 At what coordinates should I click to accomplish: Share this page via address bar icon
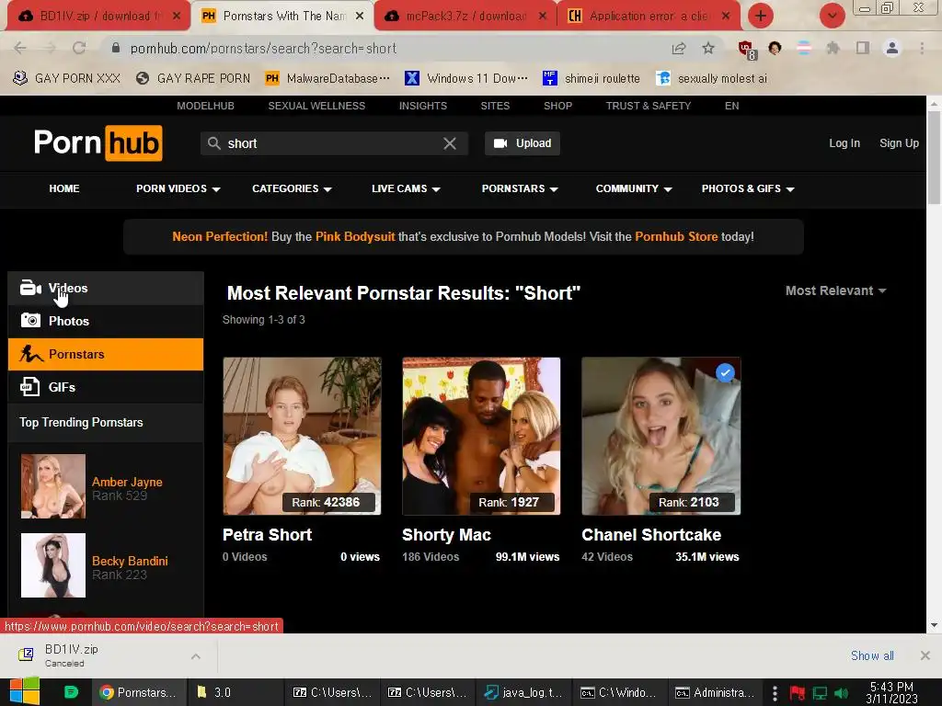[x=679, y=48]
